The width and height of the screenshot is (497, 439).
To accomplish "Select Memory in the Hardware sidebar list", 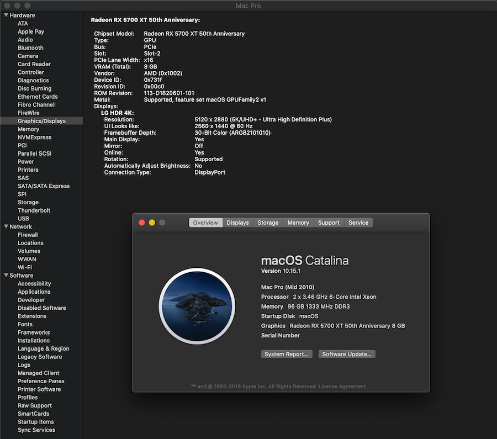I will tap(29, 129).
